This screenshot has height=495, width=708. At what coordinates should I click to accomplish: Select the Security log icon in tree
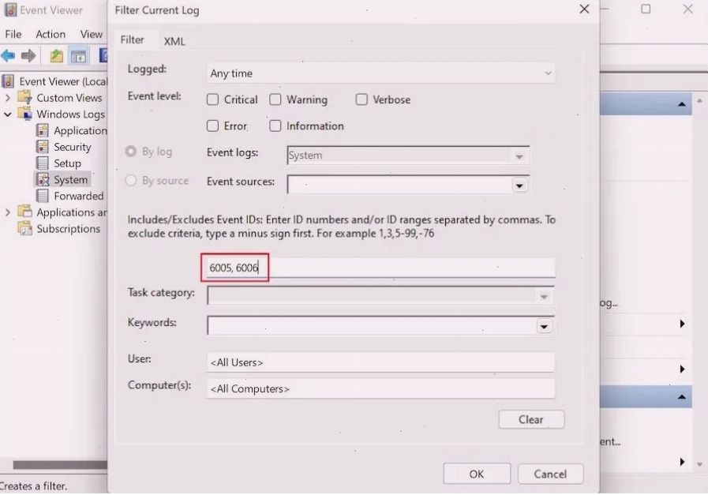(x=43, y=147)
